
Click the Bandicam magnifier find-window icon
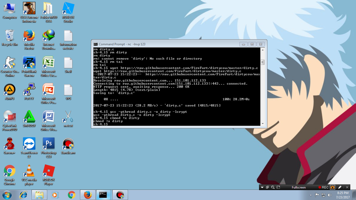coord(273,187)
